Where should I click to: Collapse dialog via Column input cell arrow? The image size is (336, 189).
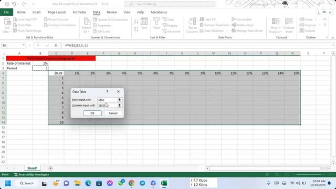point(120,106)
